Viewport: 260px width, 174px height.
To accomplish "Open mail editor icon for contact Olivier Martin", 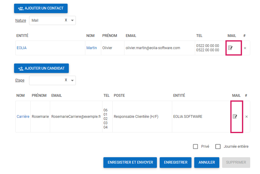I will coord(230,48).
